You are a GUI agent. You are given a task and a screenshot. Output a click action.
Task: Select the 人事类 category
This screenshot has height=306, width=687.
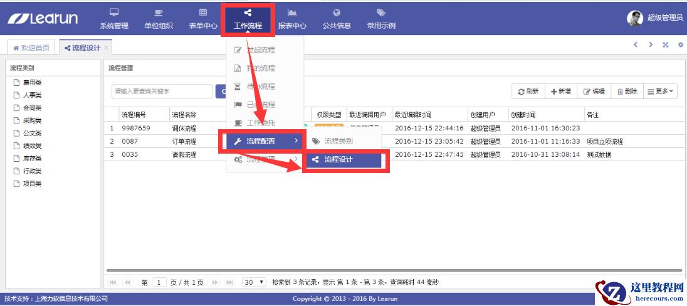[x=32, y=95]
